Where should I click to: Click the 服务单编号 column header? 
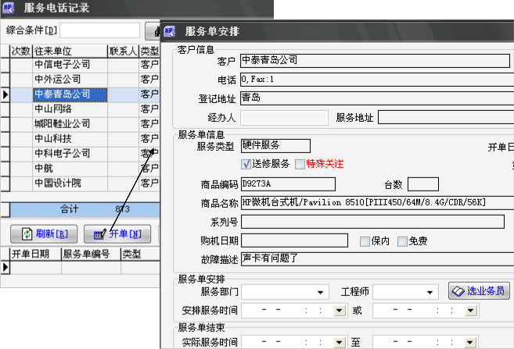pos(91,255)
